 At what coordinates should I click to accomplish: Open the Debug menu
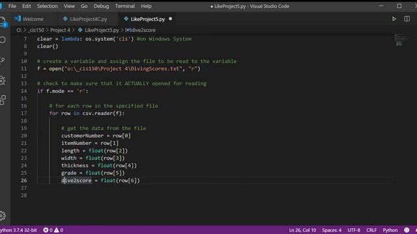click(101, 6)
